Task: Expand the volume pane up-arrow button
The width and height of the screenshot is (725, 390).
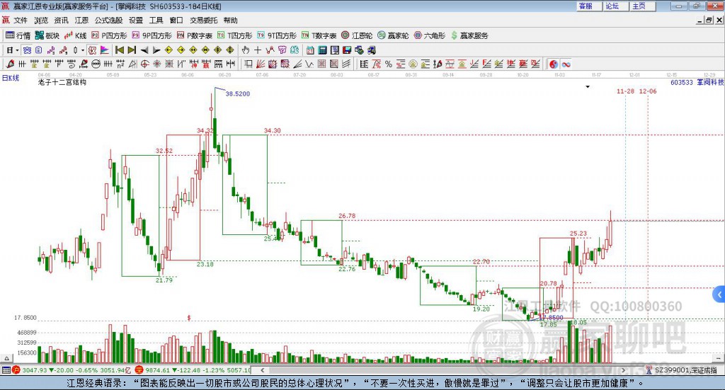Action: [6, 358]
